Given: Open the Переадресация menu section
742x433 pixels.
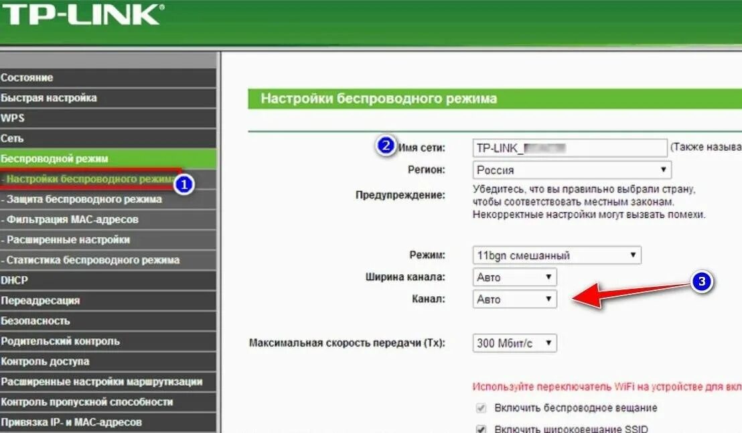Looking at the screenshot, I should [108, 301].
